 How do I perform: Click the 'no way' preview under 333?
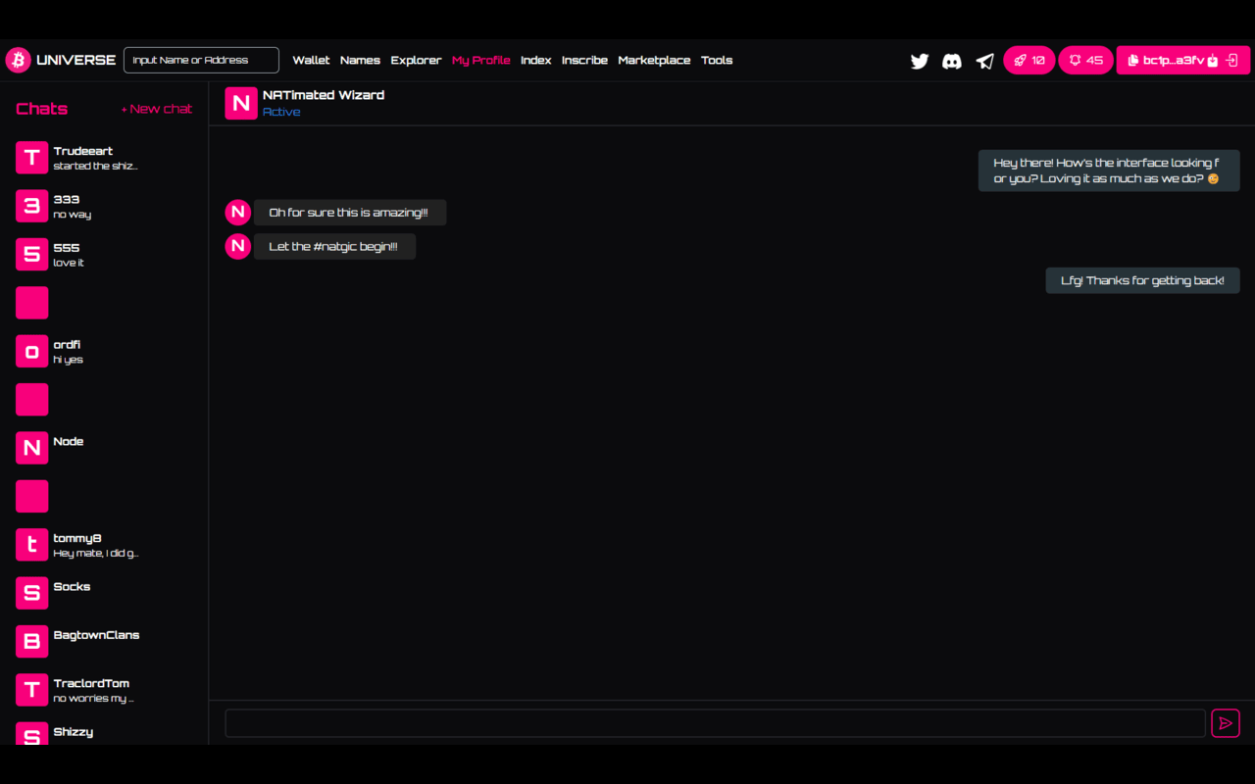(x=73, y=215)
